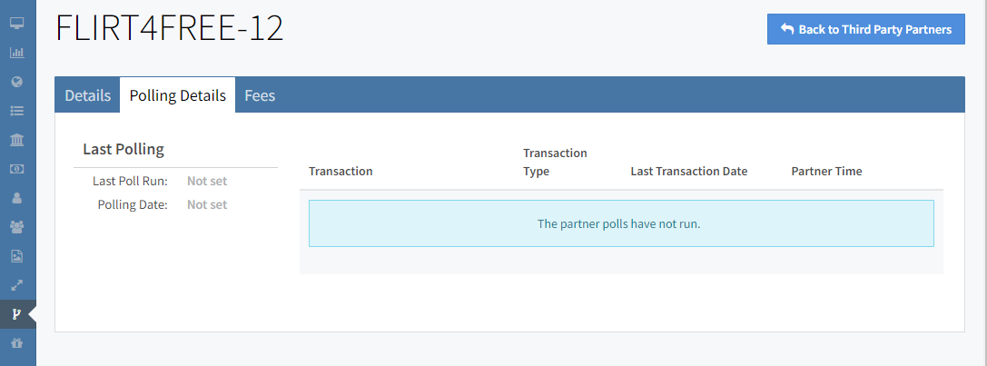Click the Last Transaction Date column header
Image resolution: width=987 pixels, height=366 pixels.
tap(688, 172)
